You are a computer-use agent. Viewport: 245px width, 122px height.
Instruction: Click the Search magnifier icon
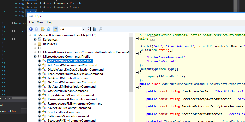point(100,29)
